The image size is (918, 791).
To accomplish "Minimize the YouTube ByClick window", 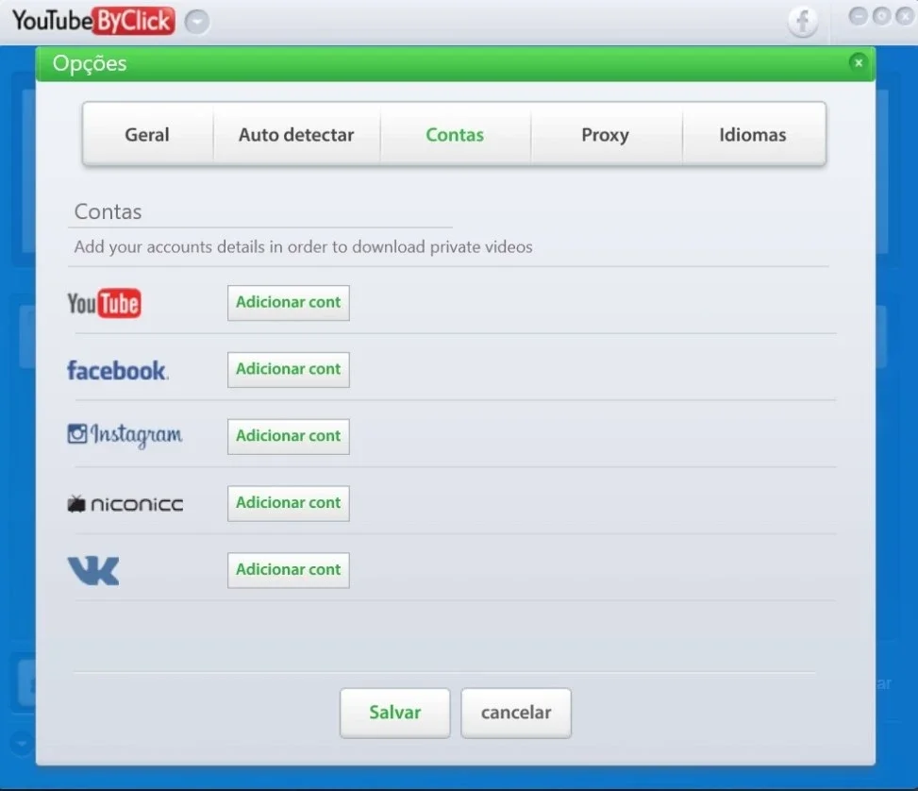I will (x=858, y=16).
